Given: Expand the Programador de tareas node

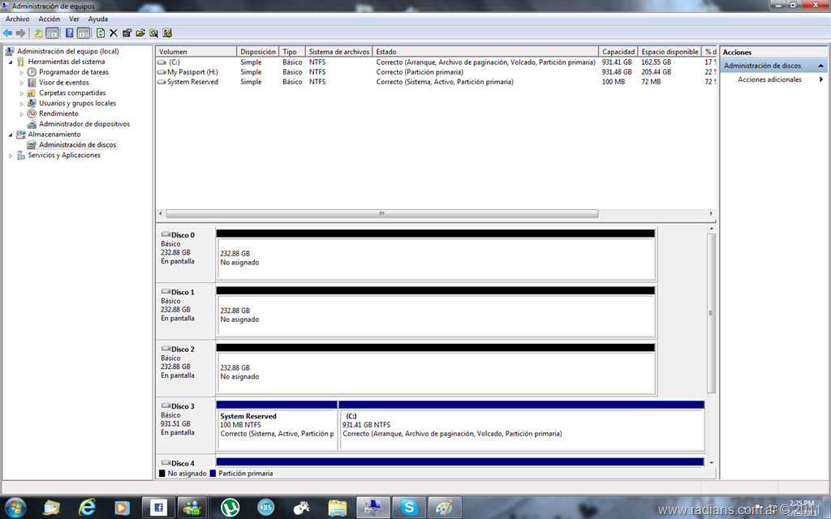Looking at the screenshot, I should point(22,72).
